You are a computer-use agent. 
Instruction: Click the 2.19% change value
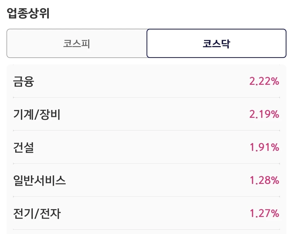pyautogui.click(x=264, y=114)
